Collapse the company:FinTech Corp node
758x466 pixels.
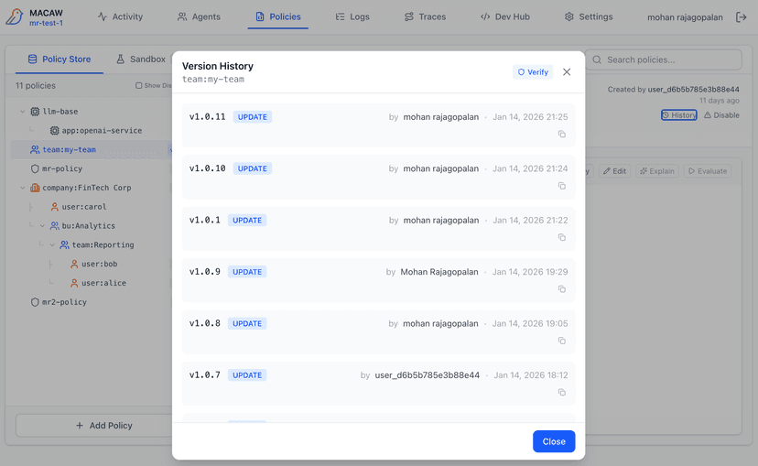(22, 188)
